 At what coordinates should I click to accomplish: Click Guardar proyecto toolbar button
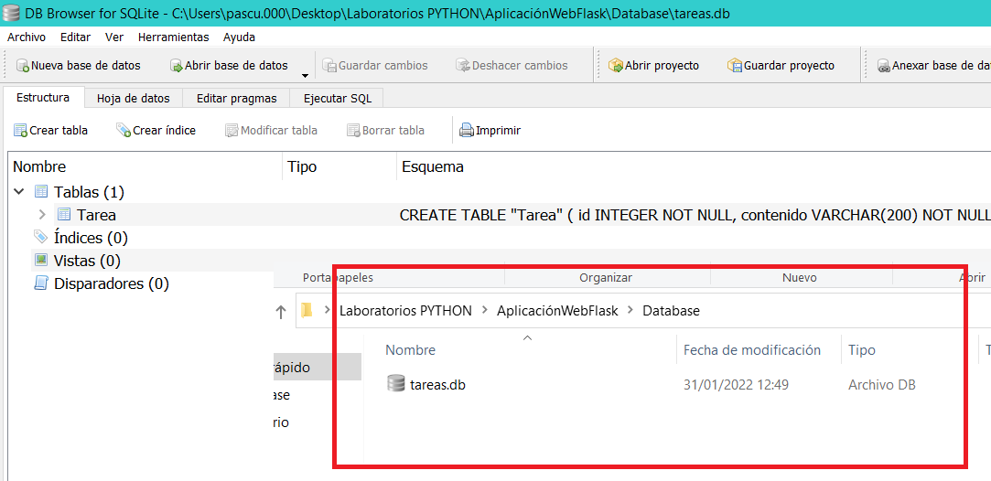point(780,66)
